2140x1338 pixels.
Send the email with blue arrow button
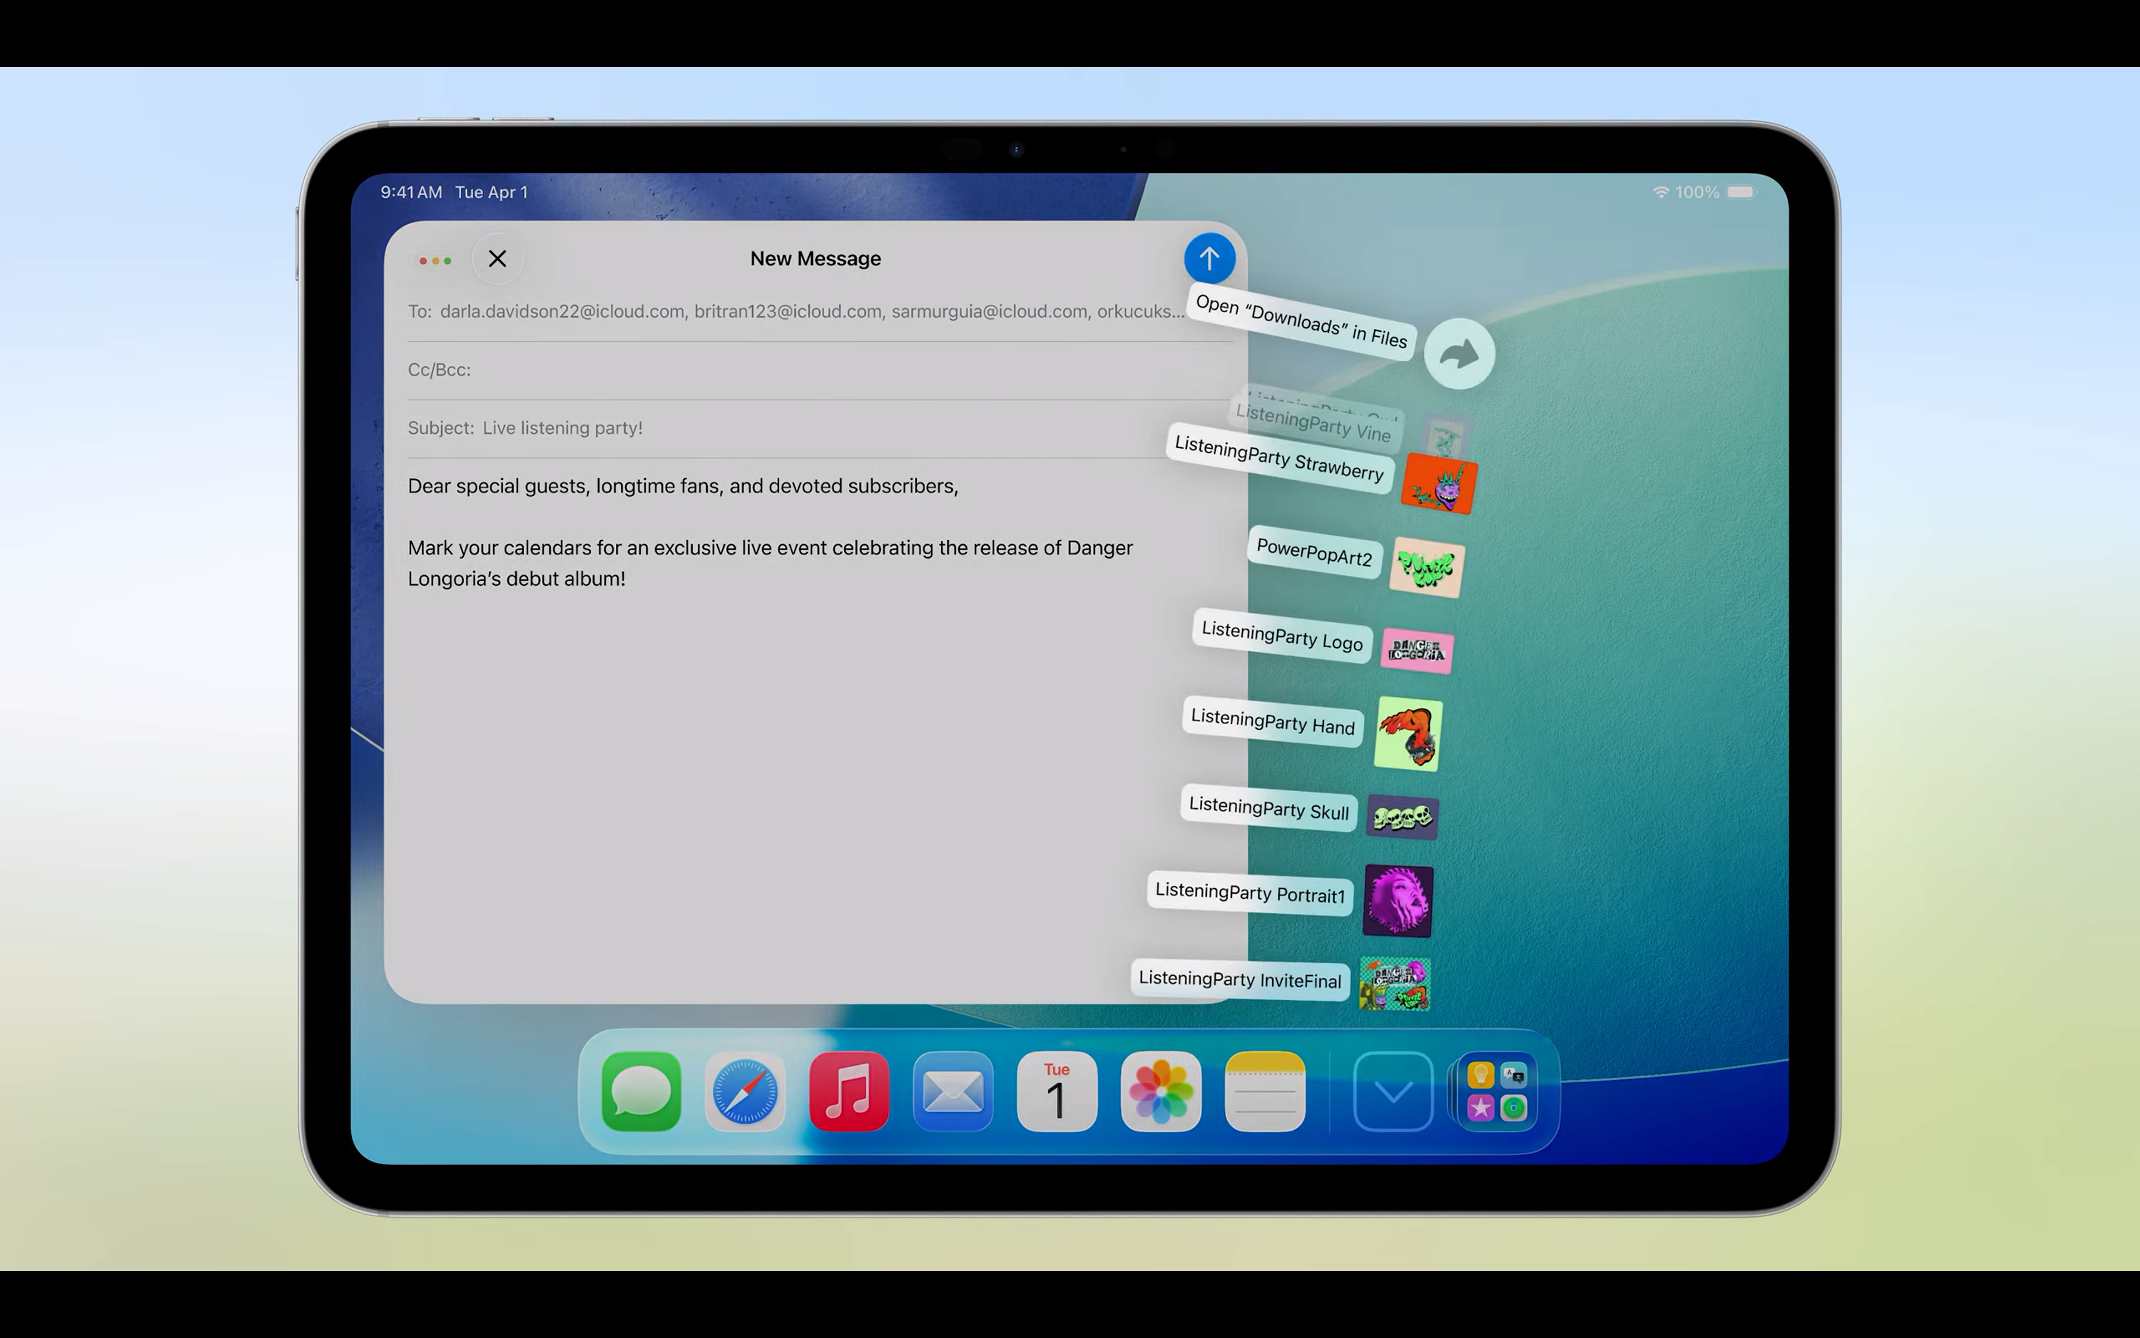(x=1209, y=258)
